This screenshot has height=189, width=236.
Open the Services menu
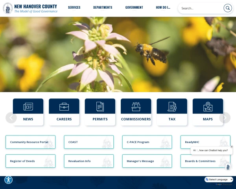pos(74,7)
